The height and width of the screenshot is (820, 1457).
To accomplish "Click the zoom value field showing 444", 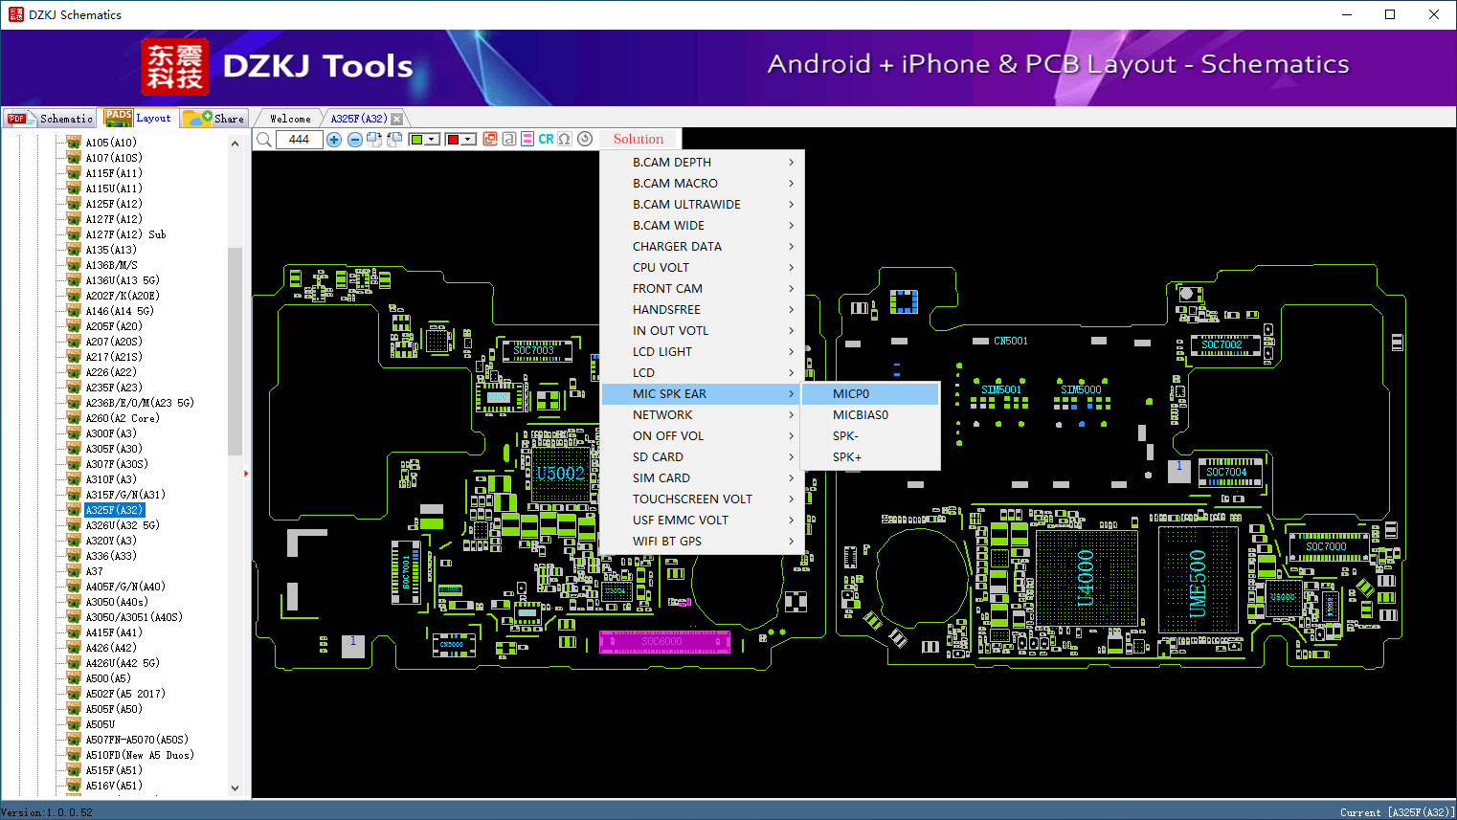I will pyautogui.click(x=300, y=140).
